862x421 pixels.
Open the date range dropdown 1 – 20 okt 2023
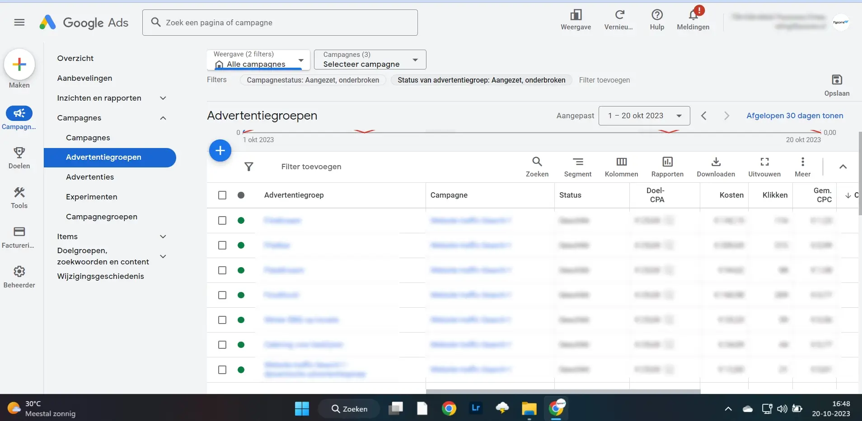coord(644,116)
